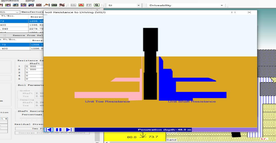Click the grayed FF toolbar icon
Image resolution: width=276 pixels, height=143 pixels.
pyautogui.click(x=89, y=5)
